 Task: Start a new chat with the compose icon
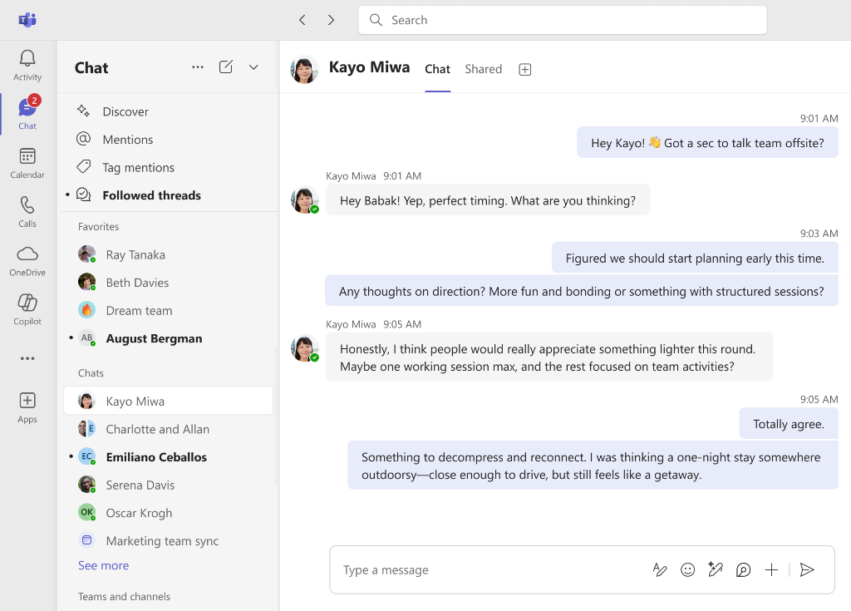[x=225, y=67]
